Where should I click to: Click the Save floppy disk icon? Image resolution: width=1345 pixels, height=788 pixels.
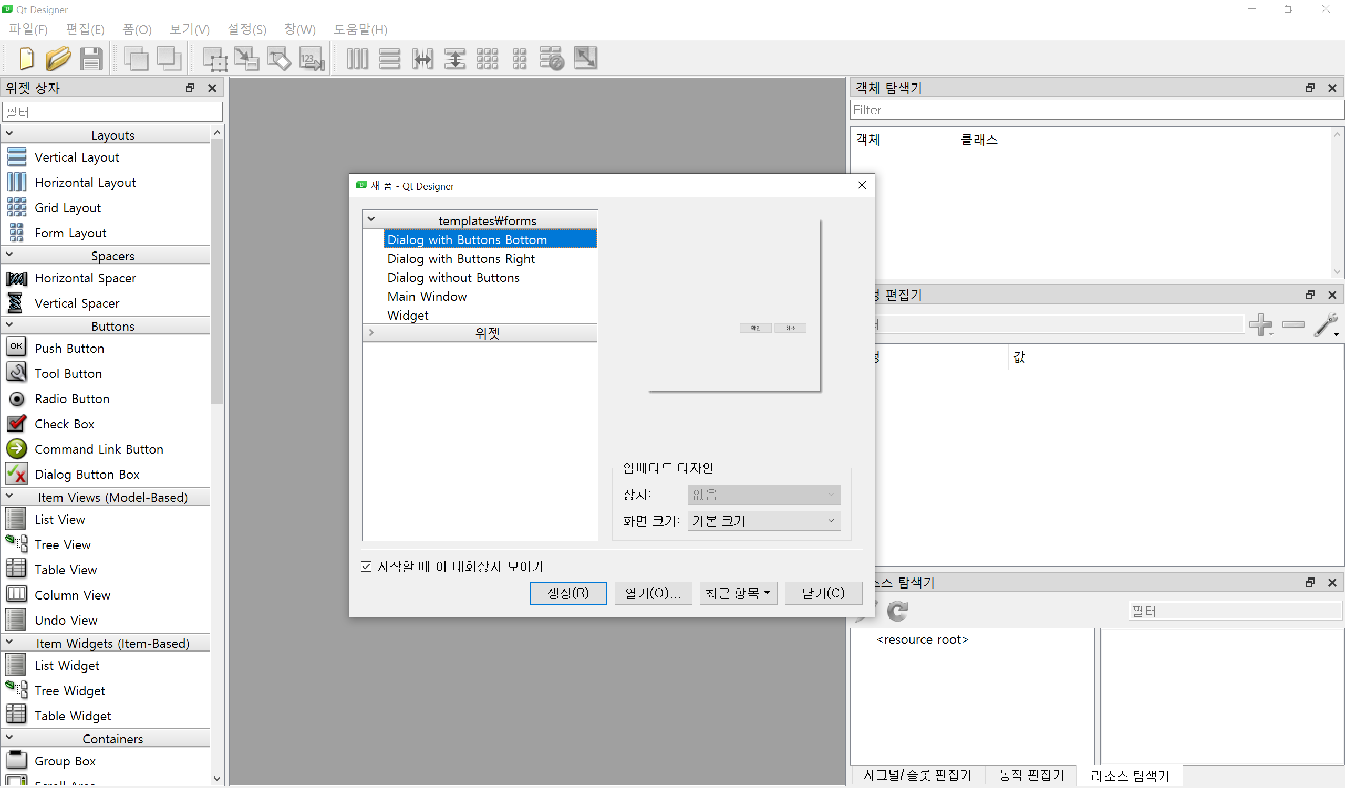(91, 59)
